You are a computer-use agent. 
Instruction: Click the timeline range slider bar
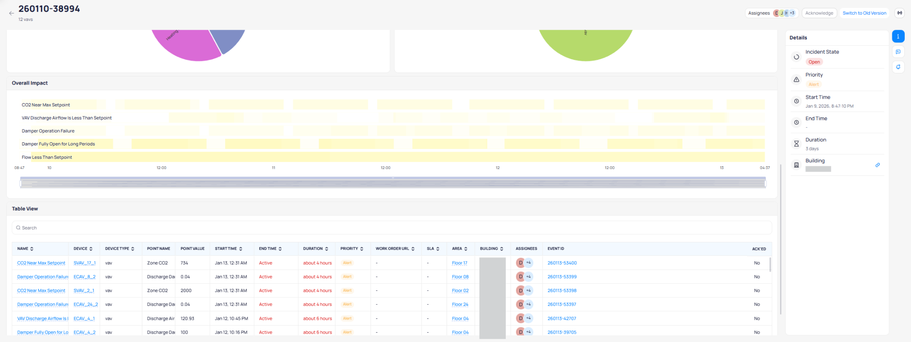392,183
